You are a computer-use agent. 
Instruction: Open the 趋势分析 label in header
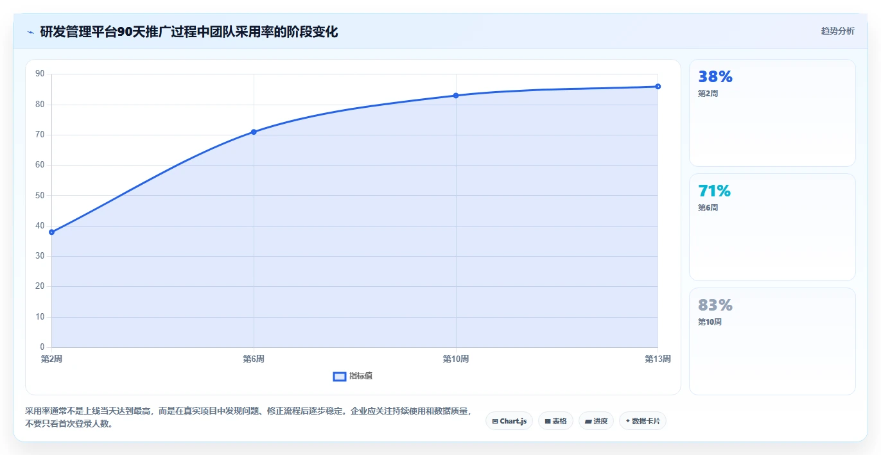[x=837, y=31]
